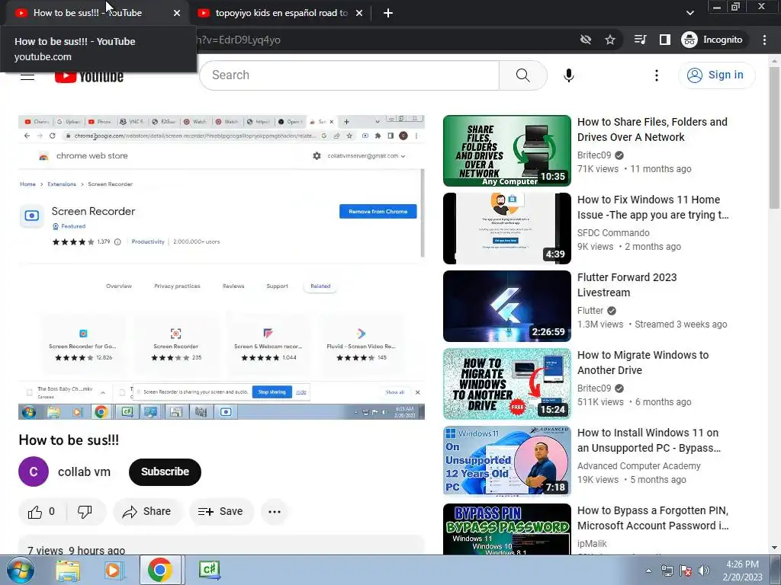781x585 pixels.
Task: Open Windows Media Player from taskbar
Action: pyautogui.click(x=114, y=570)
